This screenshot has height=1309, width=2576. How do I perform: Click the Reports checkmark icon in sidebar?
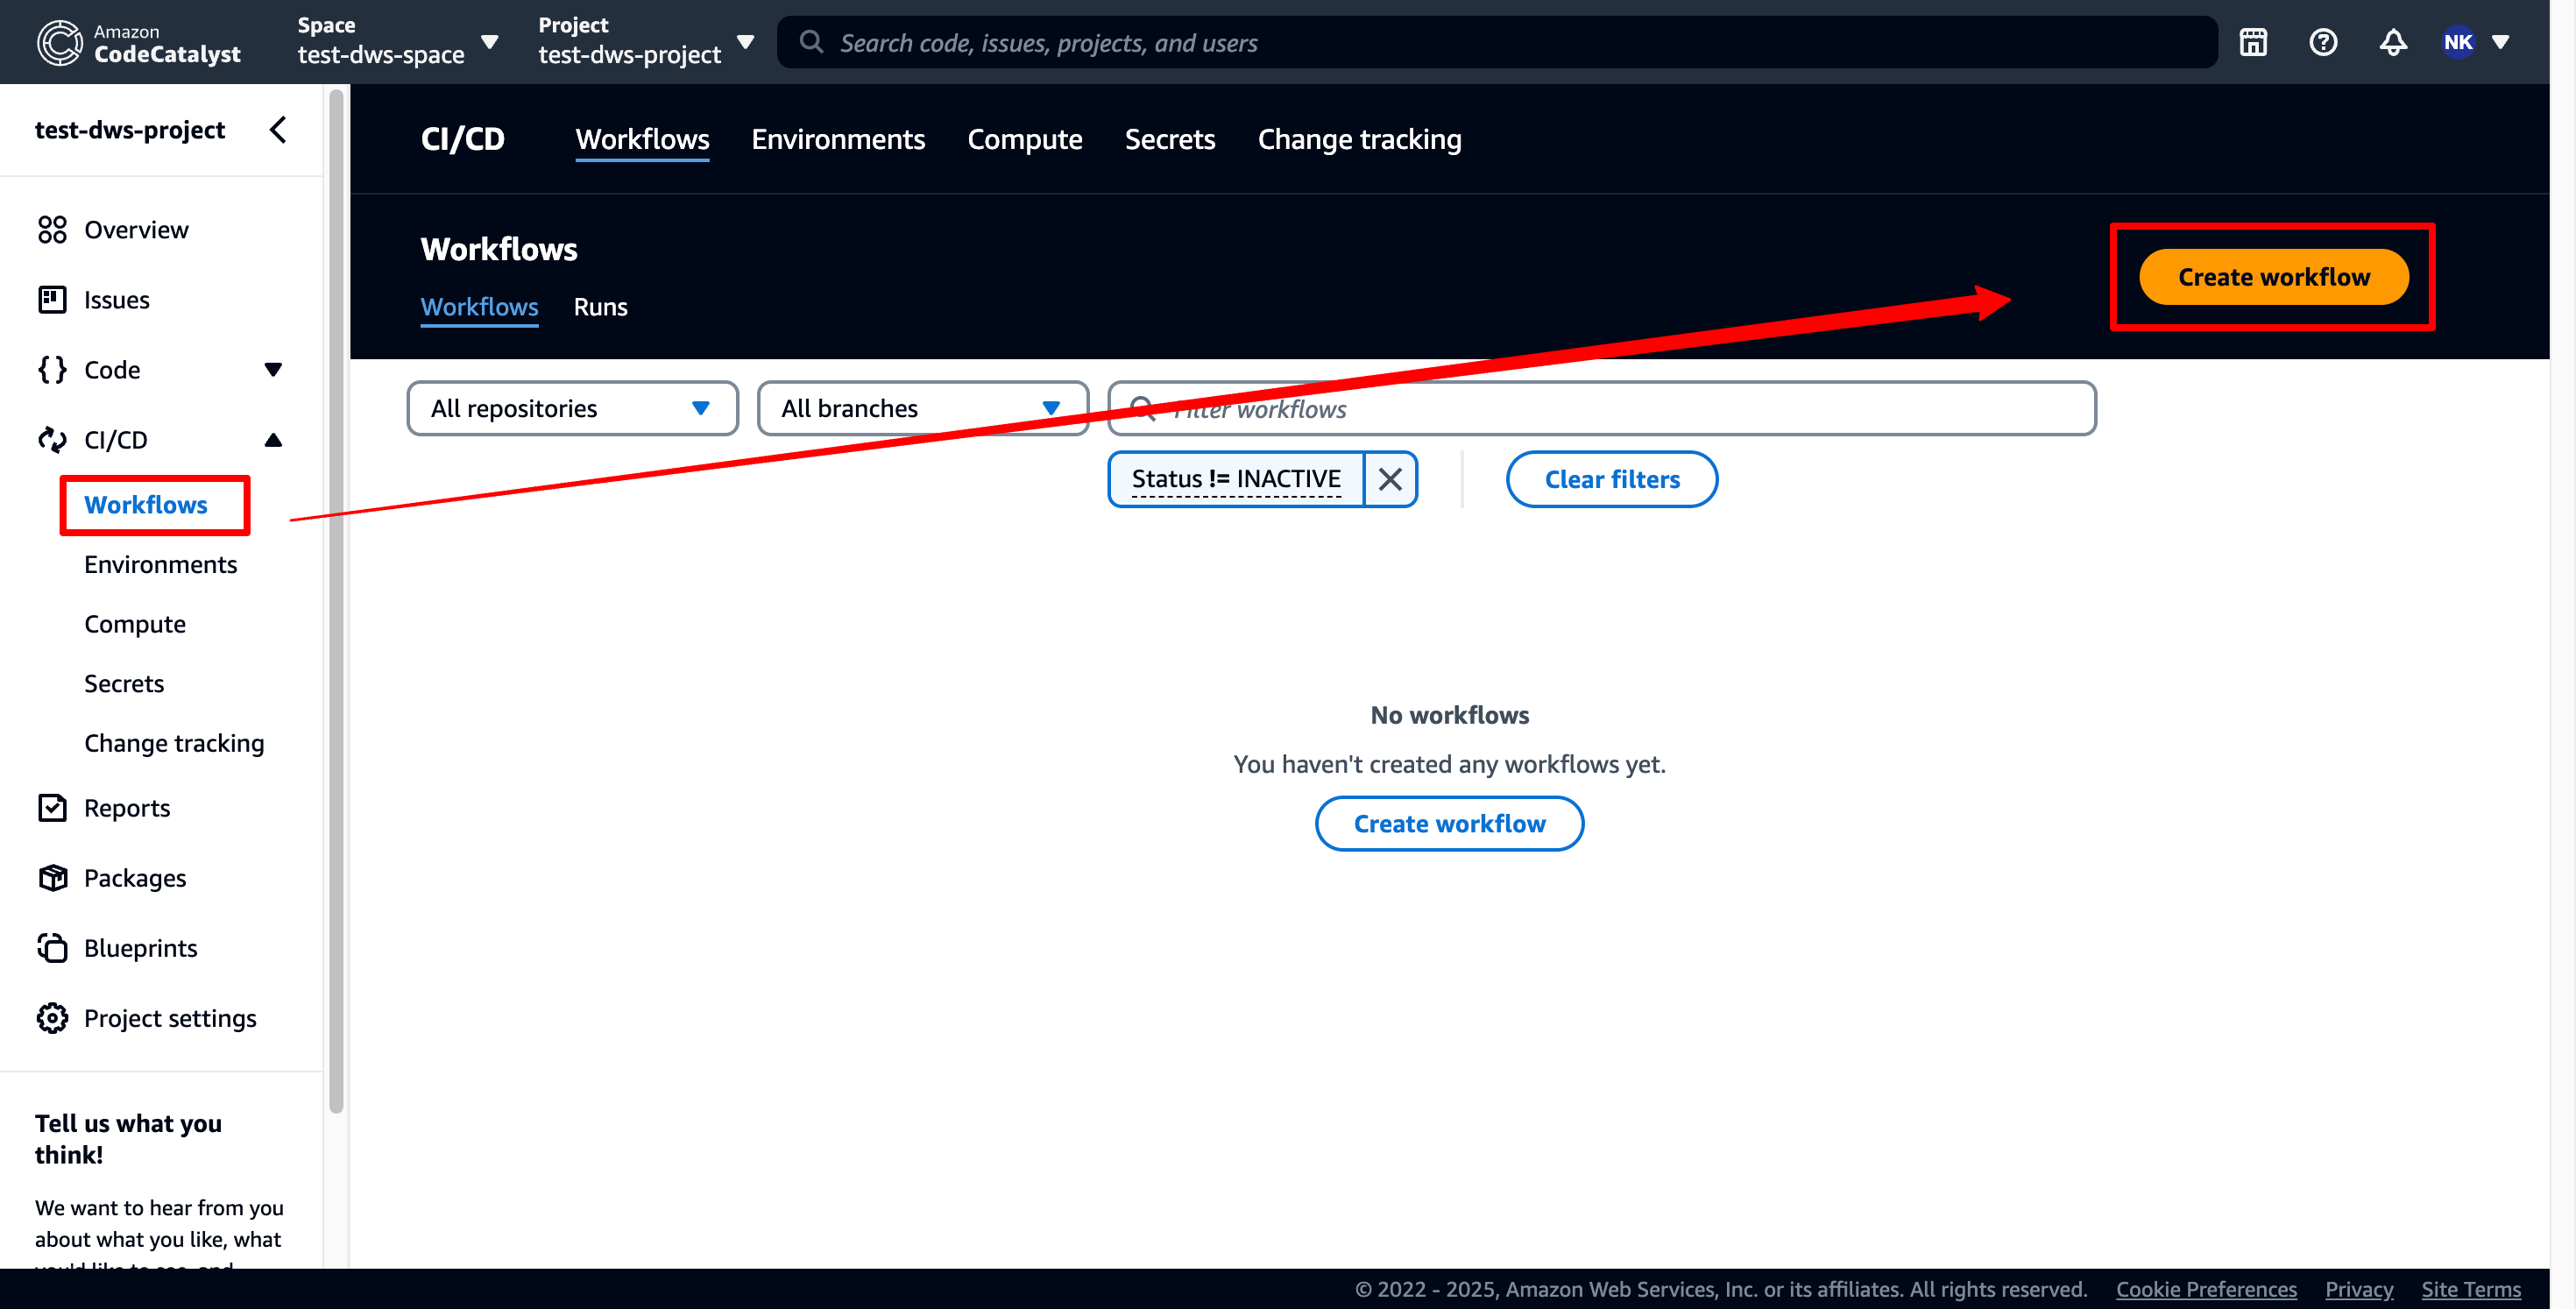point(52,808)
